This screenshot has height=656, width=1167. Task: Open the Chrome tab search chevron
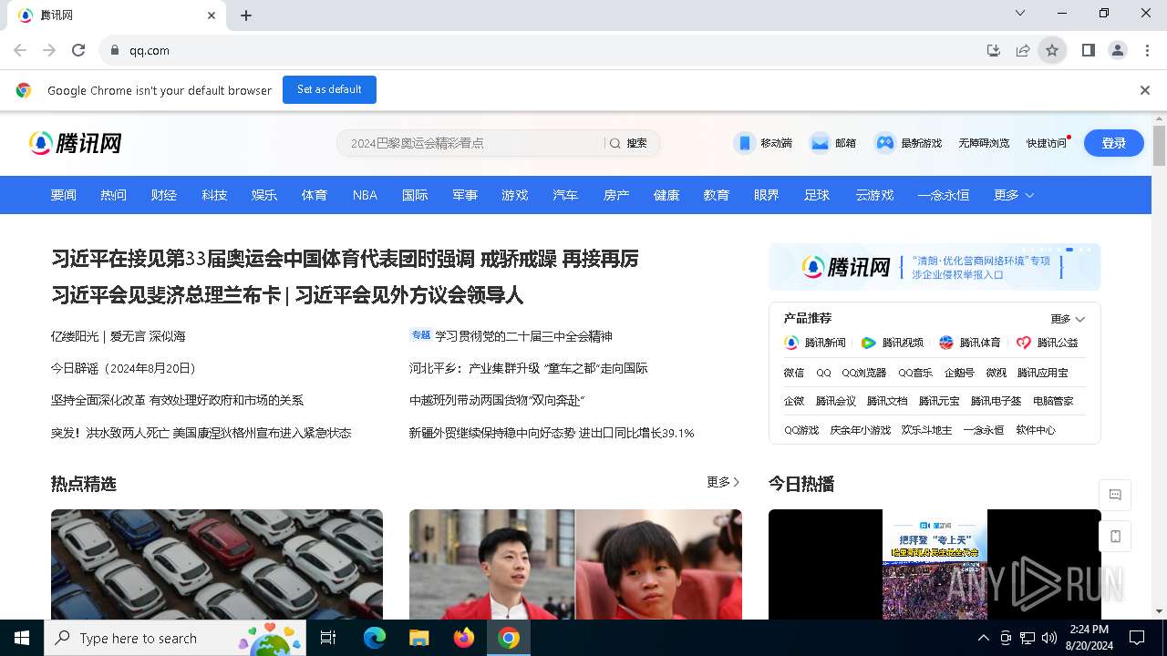click(1020, 14)
